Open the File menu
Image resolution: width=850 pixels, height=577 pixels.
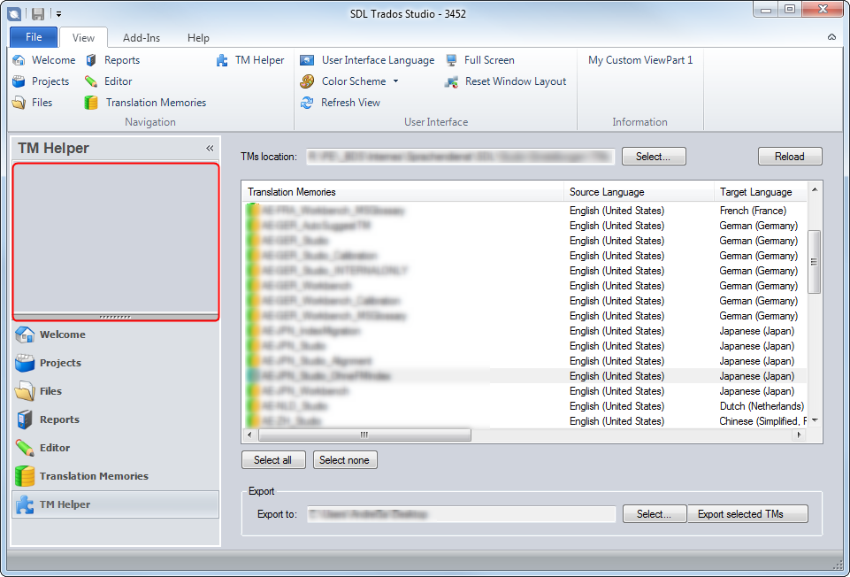click(x=34, y=37)
